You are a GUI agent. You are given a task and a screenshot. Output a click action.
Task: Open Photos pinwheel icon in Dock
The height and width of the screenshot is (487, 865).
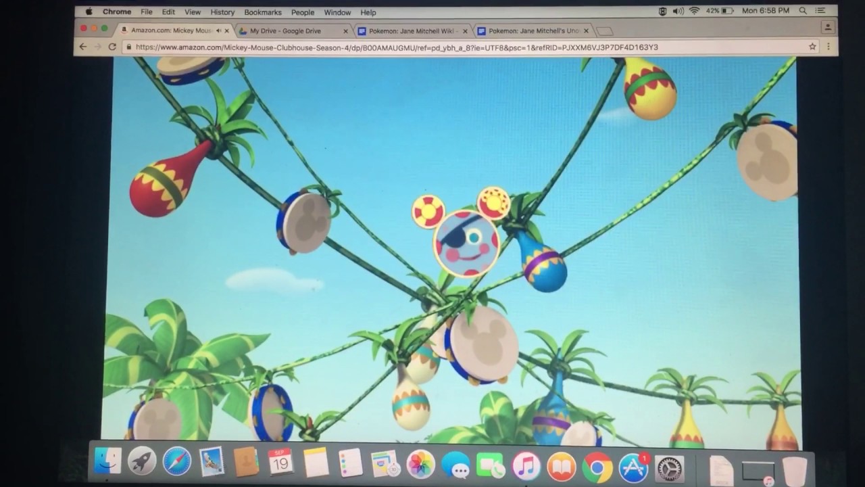point(420,465)
